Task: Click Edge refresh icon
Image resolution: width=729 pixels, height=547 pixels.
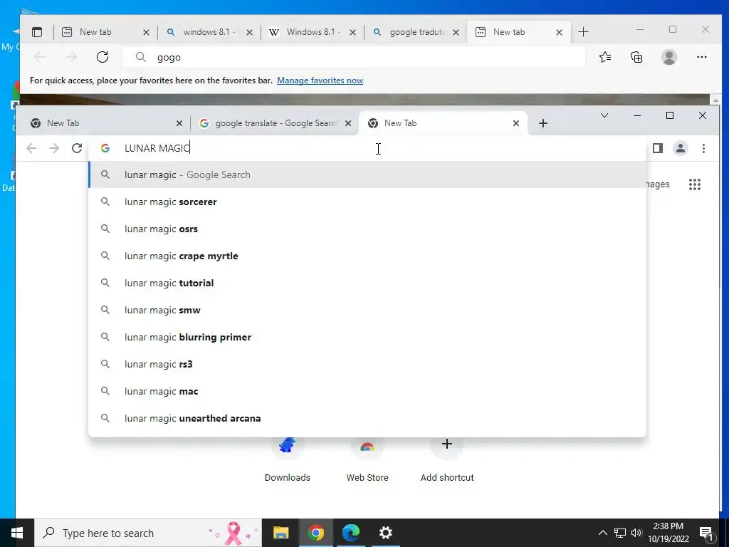Action: coord(103,57)
